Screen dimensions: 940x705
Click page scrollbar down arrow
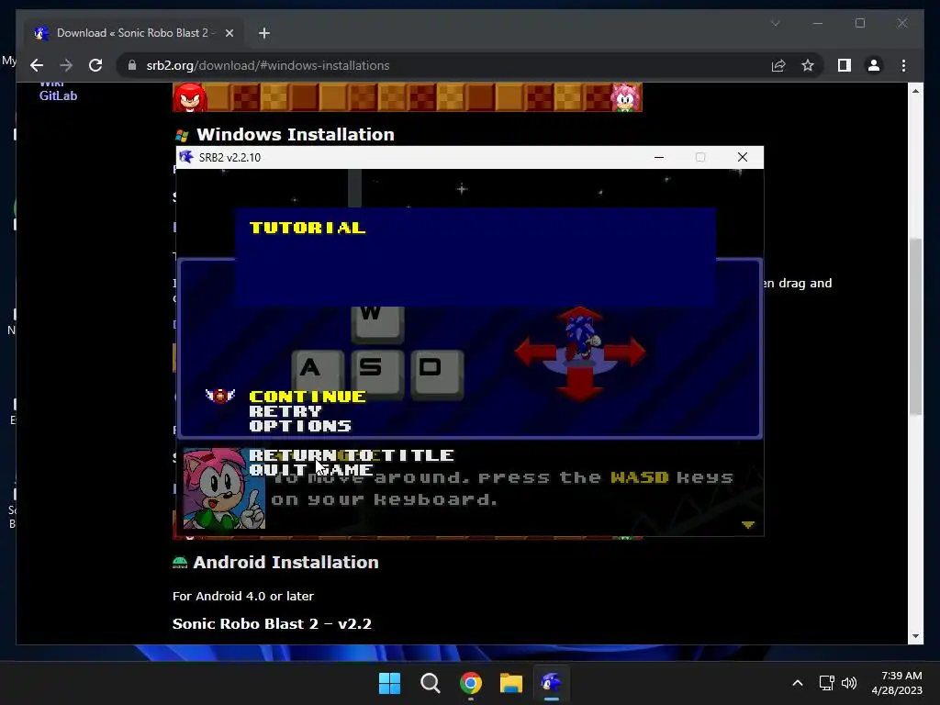915,636
